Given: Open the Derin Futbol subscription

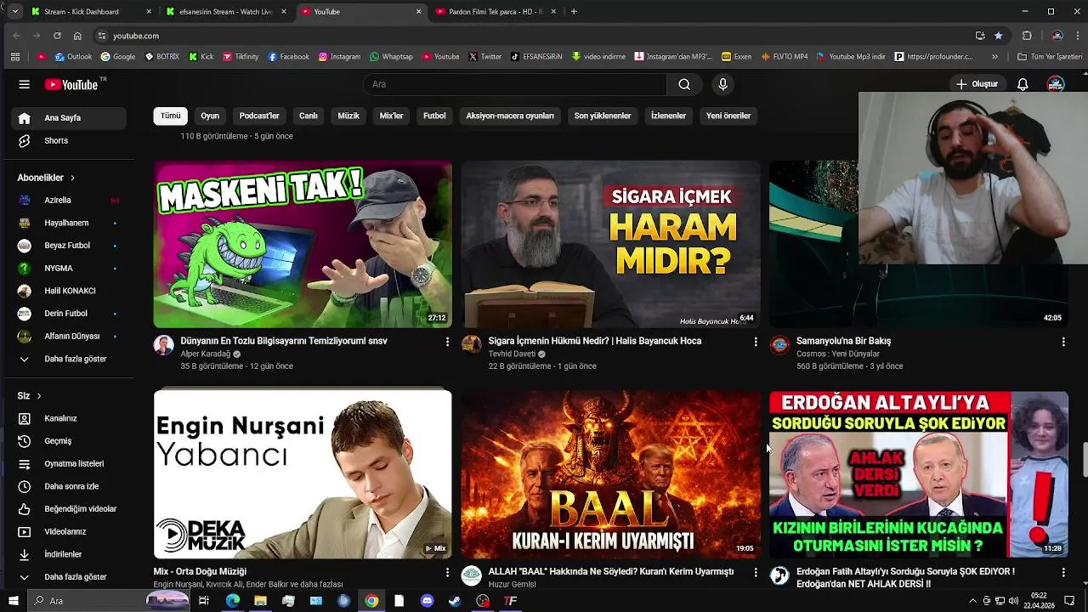Looking at the screenshot, I should coord(70,314).
